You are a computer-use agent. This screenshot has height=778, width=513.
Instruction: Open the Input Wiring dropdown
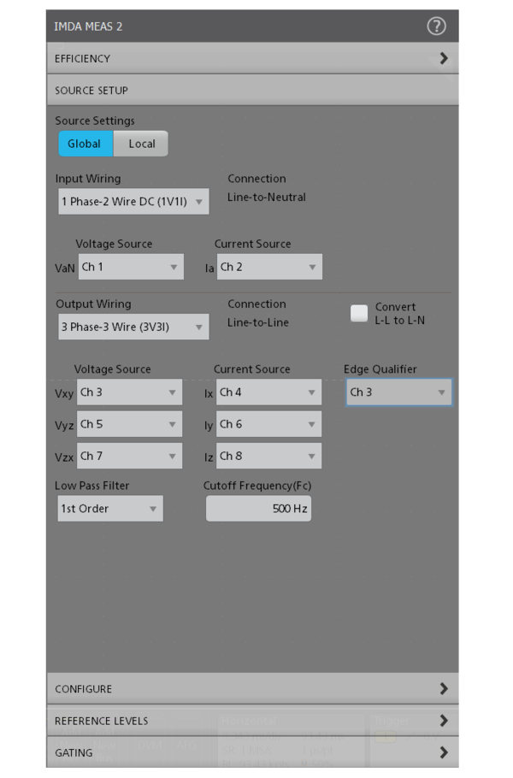[133, 202]
